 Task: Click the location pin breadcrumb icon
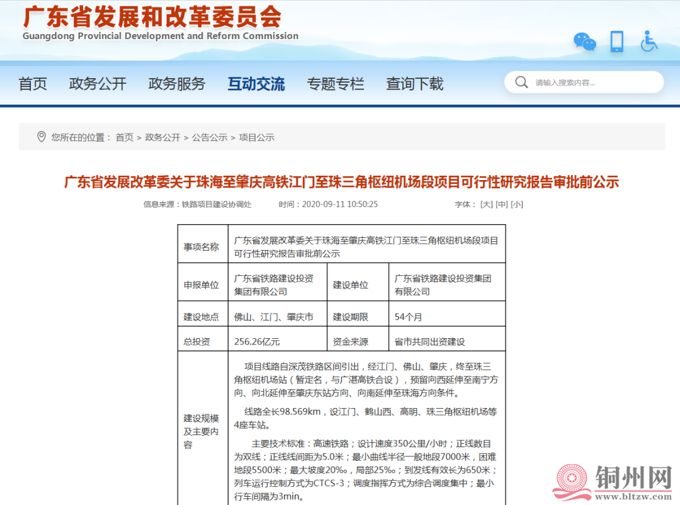(42, 137)
